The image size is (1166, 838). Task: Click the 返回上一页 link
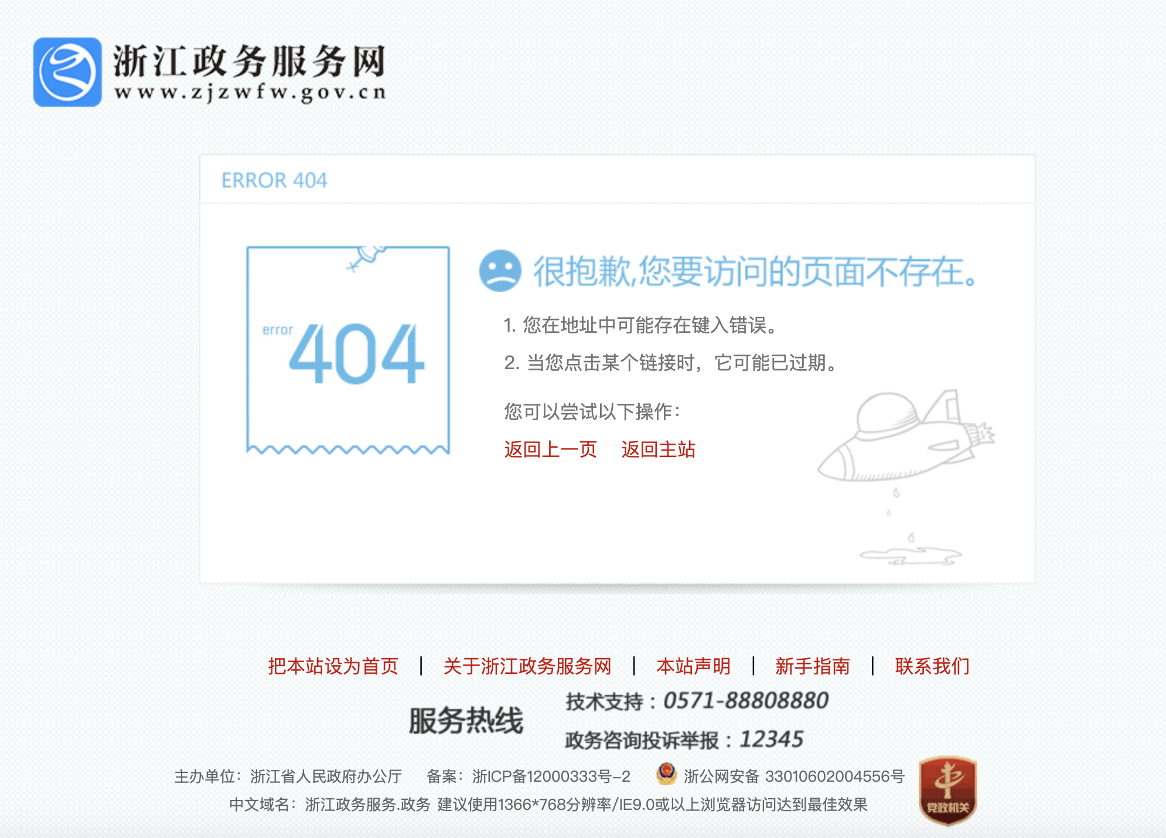point(550,449)
